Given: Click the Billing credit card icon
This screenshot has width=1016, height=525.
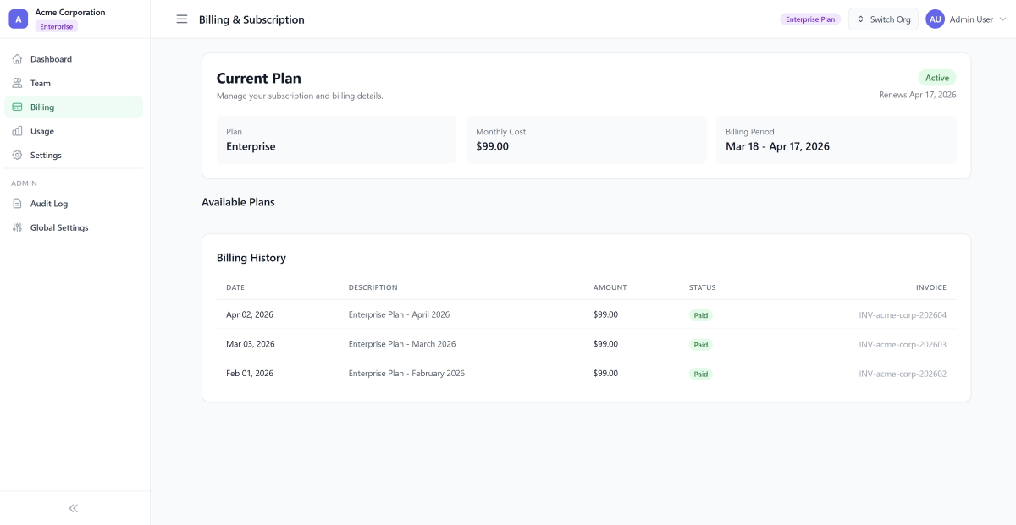Looking at the screenshot, I should (x=18, y=107).
